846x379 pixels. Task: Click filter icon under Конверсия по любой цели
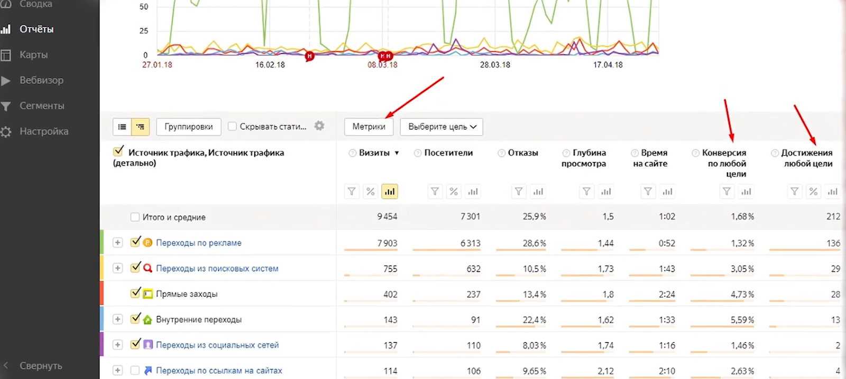(727, 192)
